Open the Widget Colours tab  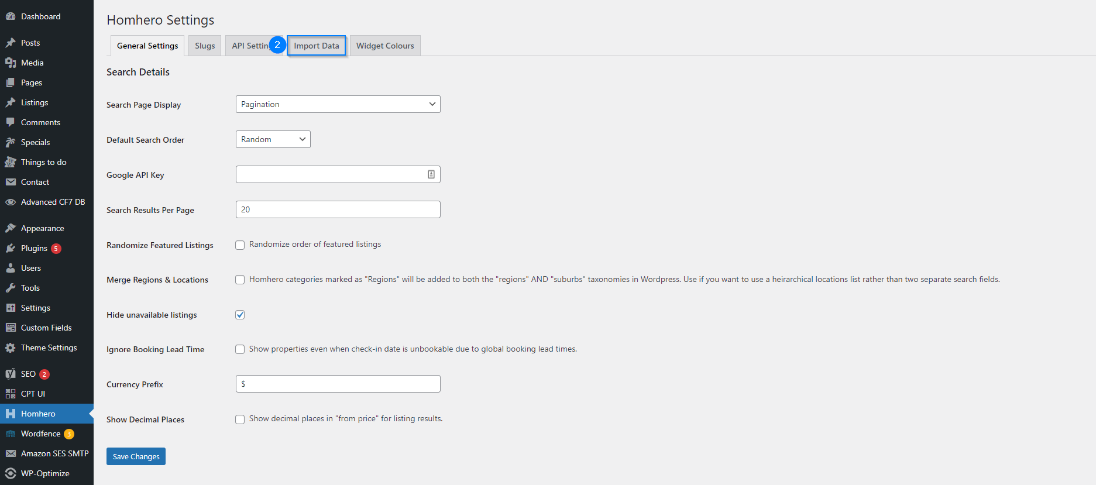point(384,46)
